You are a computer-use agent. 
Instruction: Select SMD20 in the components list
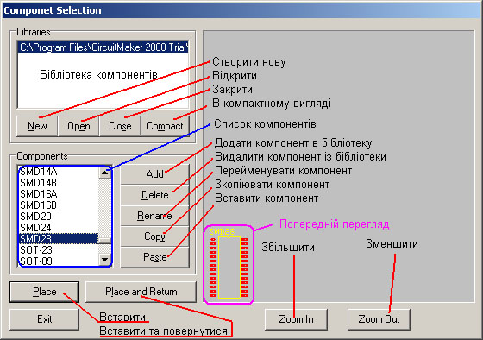coord(59,216)
